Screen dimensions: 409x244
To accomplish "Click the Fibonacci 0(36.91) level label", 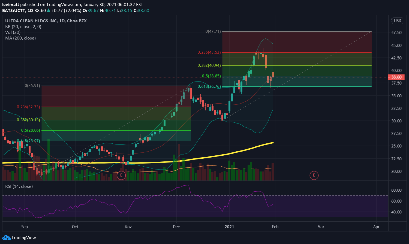I will pyautogui.click(x=32, y=86).
